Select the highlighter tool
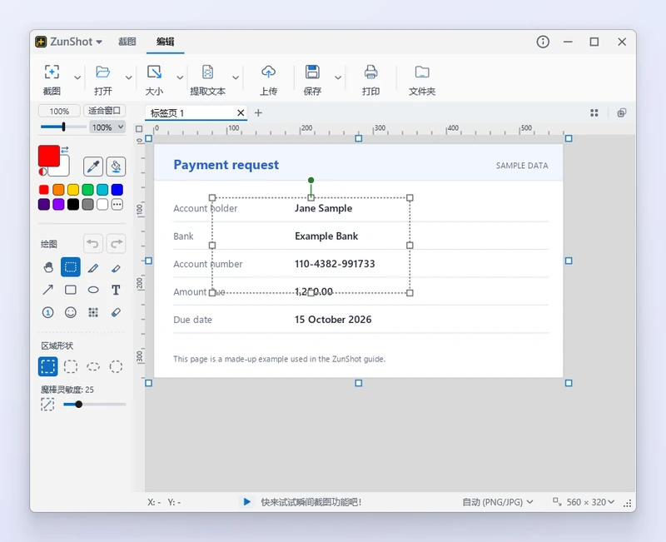The width and height of the screenshot is (666, 542). [116, 267]
